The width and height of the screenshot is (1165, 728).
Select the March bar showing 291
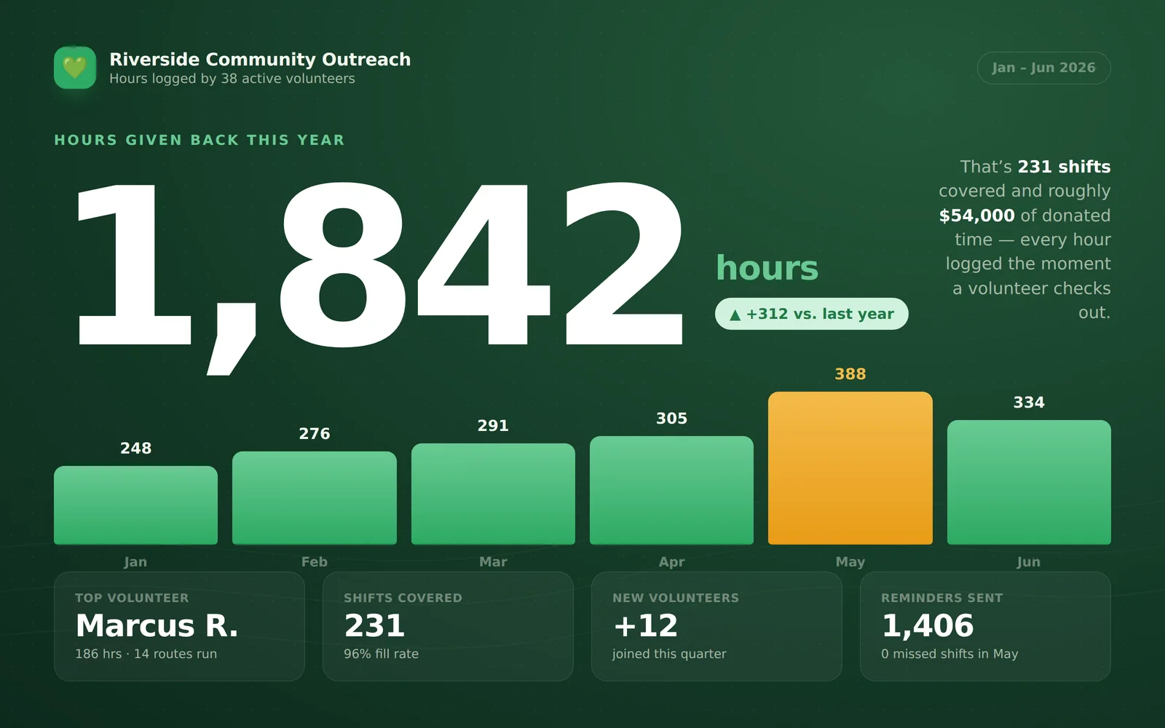pos(493,494)
